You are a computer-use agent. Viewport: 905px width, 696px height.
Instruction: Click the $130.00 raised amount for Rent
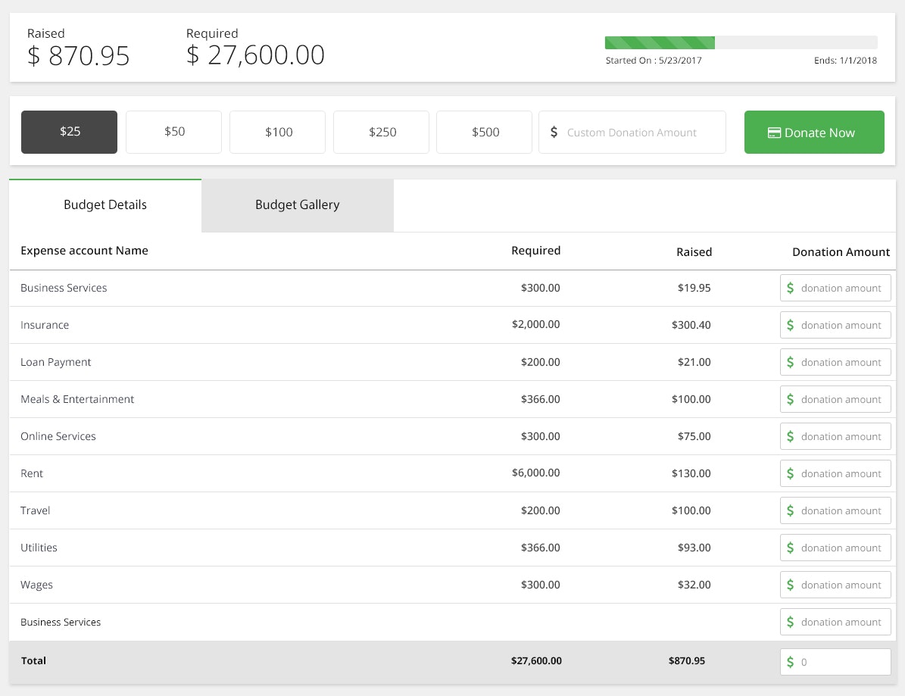pos(691,473)
